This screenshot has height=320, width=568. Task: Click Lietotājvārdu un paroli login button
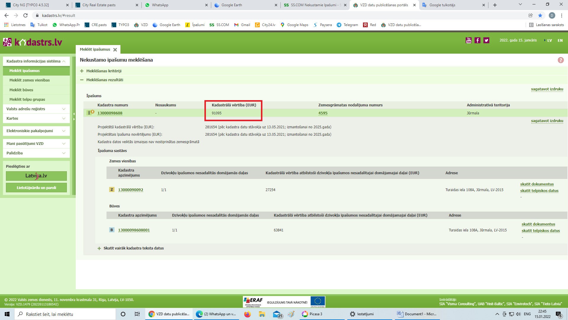(x=36, y=188)
